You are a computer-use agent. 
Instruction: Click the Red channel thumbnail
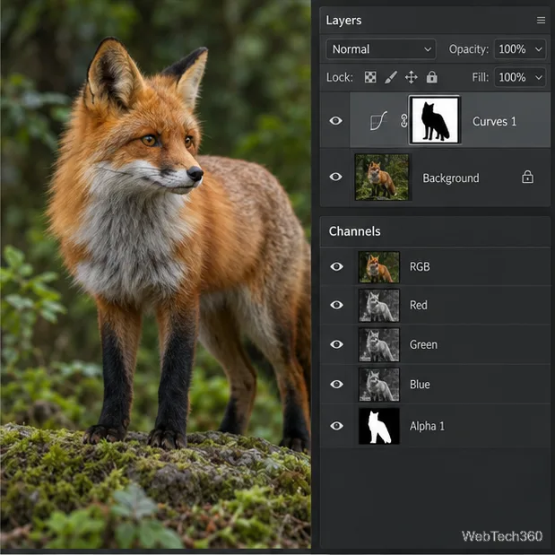(378, 305)
